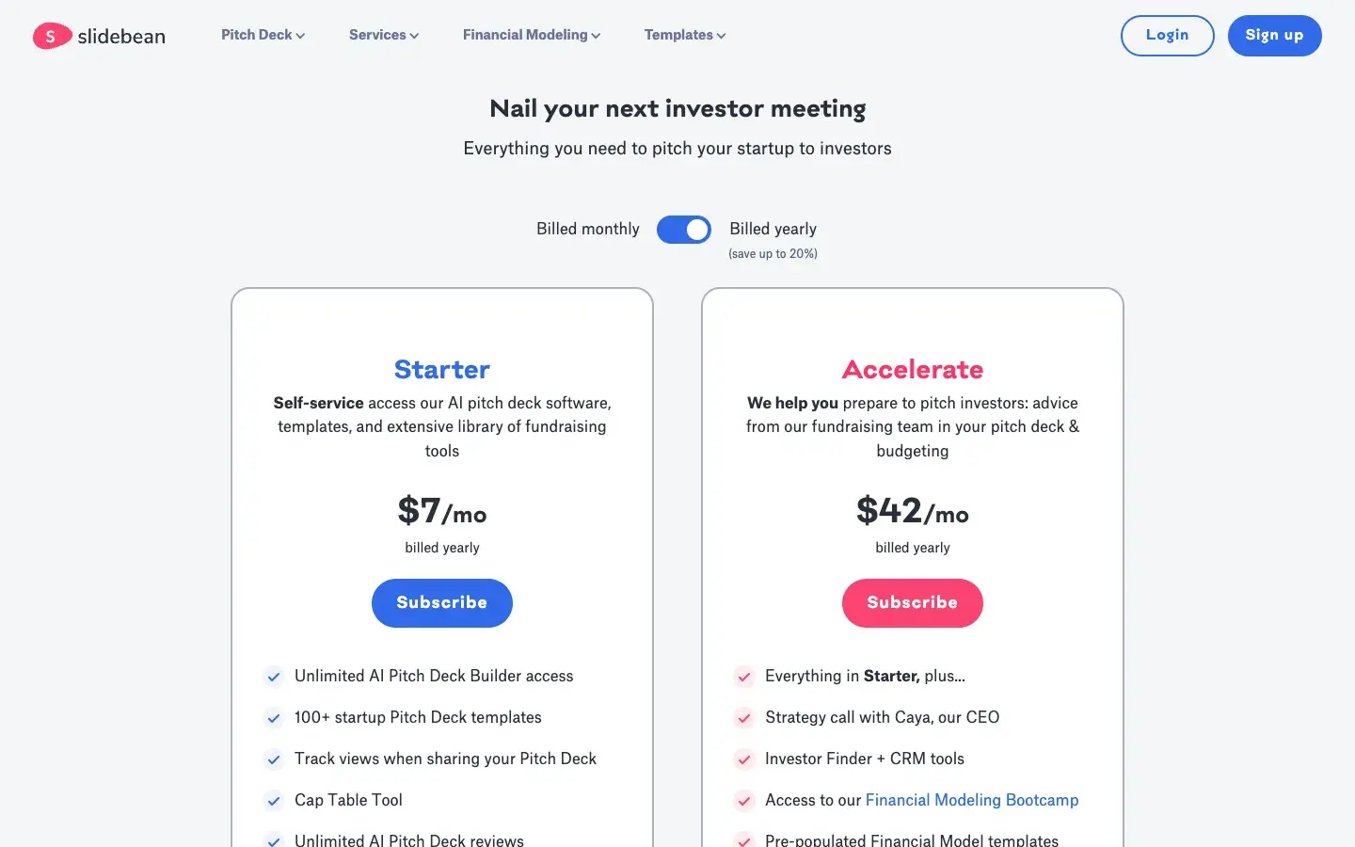Subscribe to the Starter plan
This screenshot has height=847, width=1355.
(441, 602)
